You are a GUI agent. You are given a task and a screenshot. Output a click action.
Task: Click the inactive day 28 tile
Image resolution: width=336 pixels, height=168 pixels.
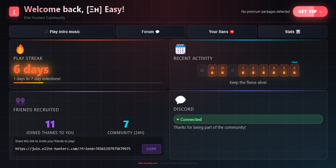coord(202,70)
